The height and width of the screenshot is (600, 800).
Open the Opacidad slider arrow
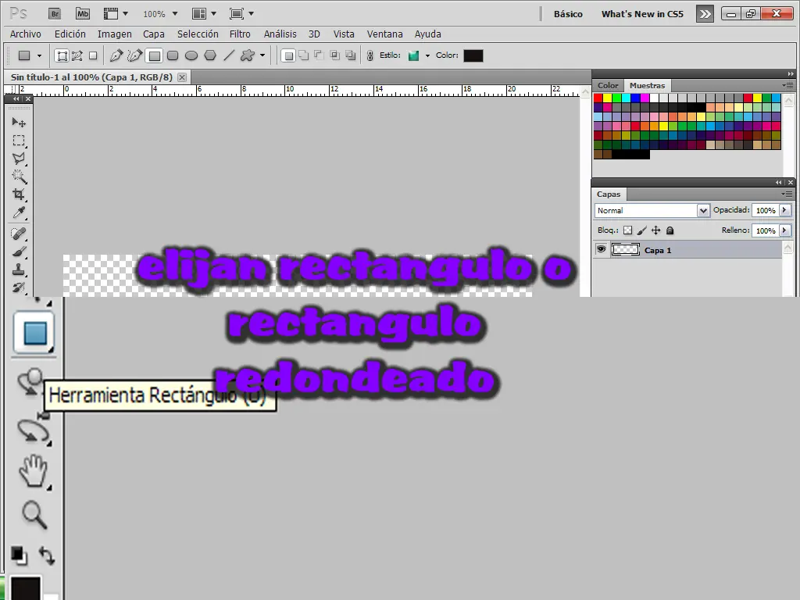785,210
